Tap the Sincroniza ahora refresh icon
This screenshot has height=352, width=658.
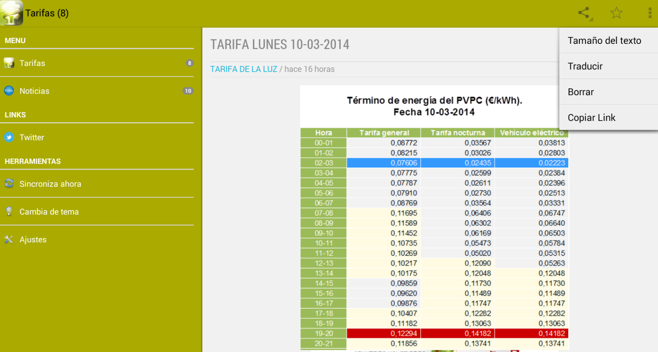coord(9,183)
